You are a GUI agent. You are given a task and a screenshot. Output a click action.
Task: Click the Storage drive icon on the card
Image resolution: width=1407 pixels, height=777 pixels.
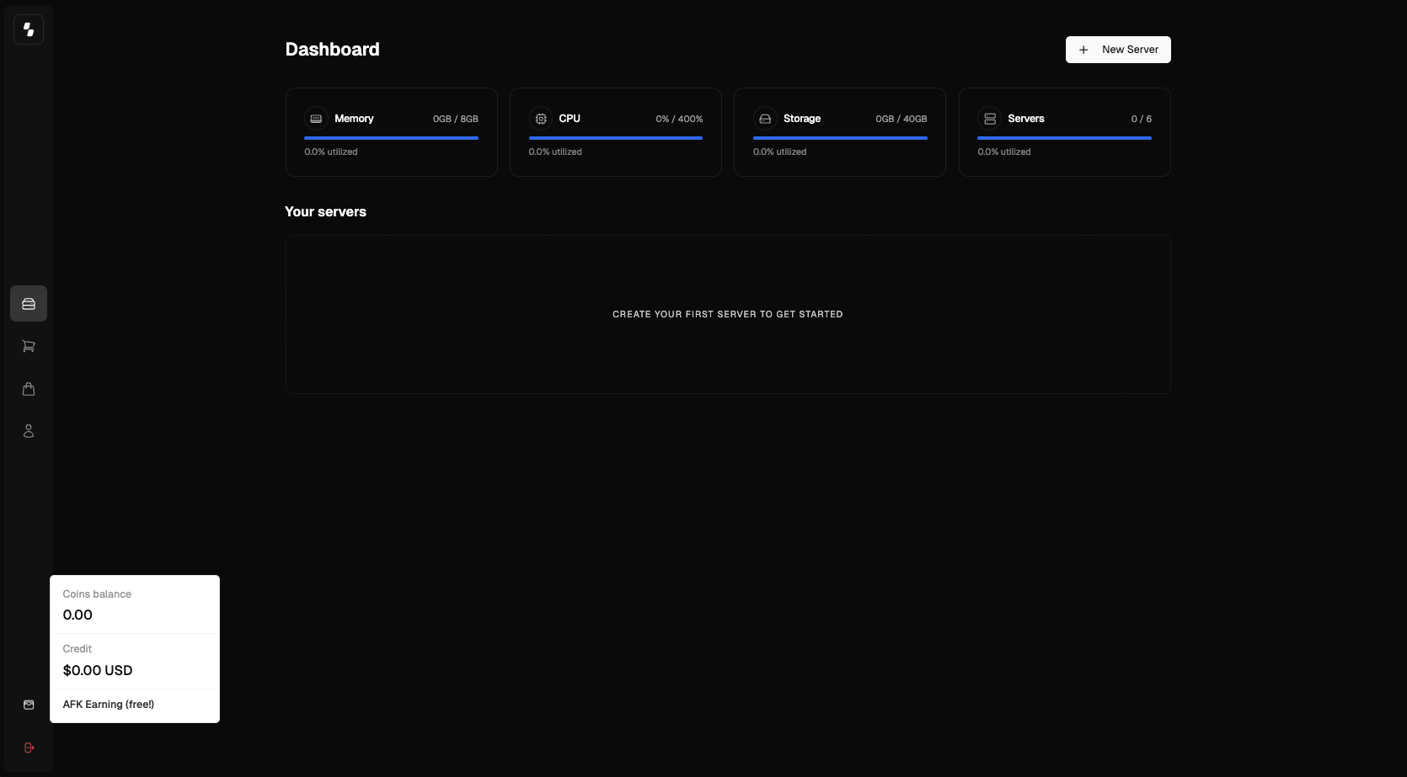[x=765, y=119]
